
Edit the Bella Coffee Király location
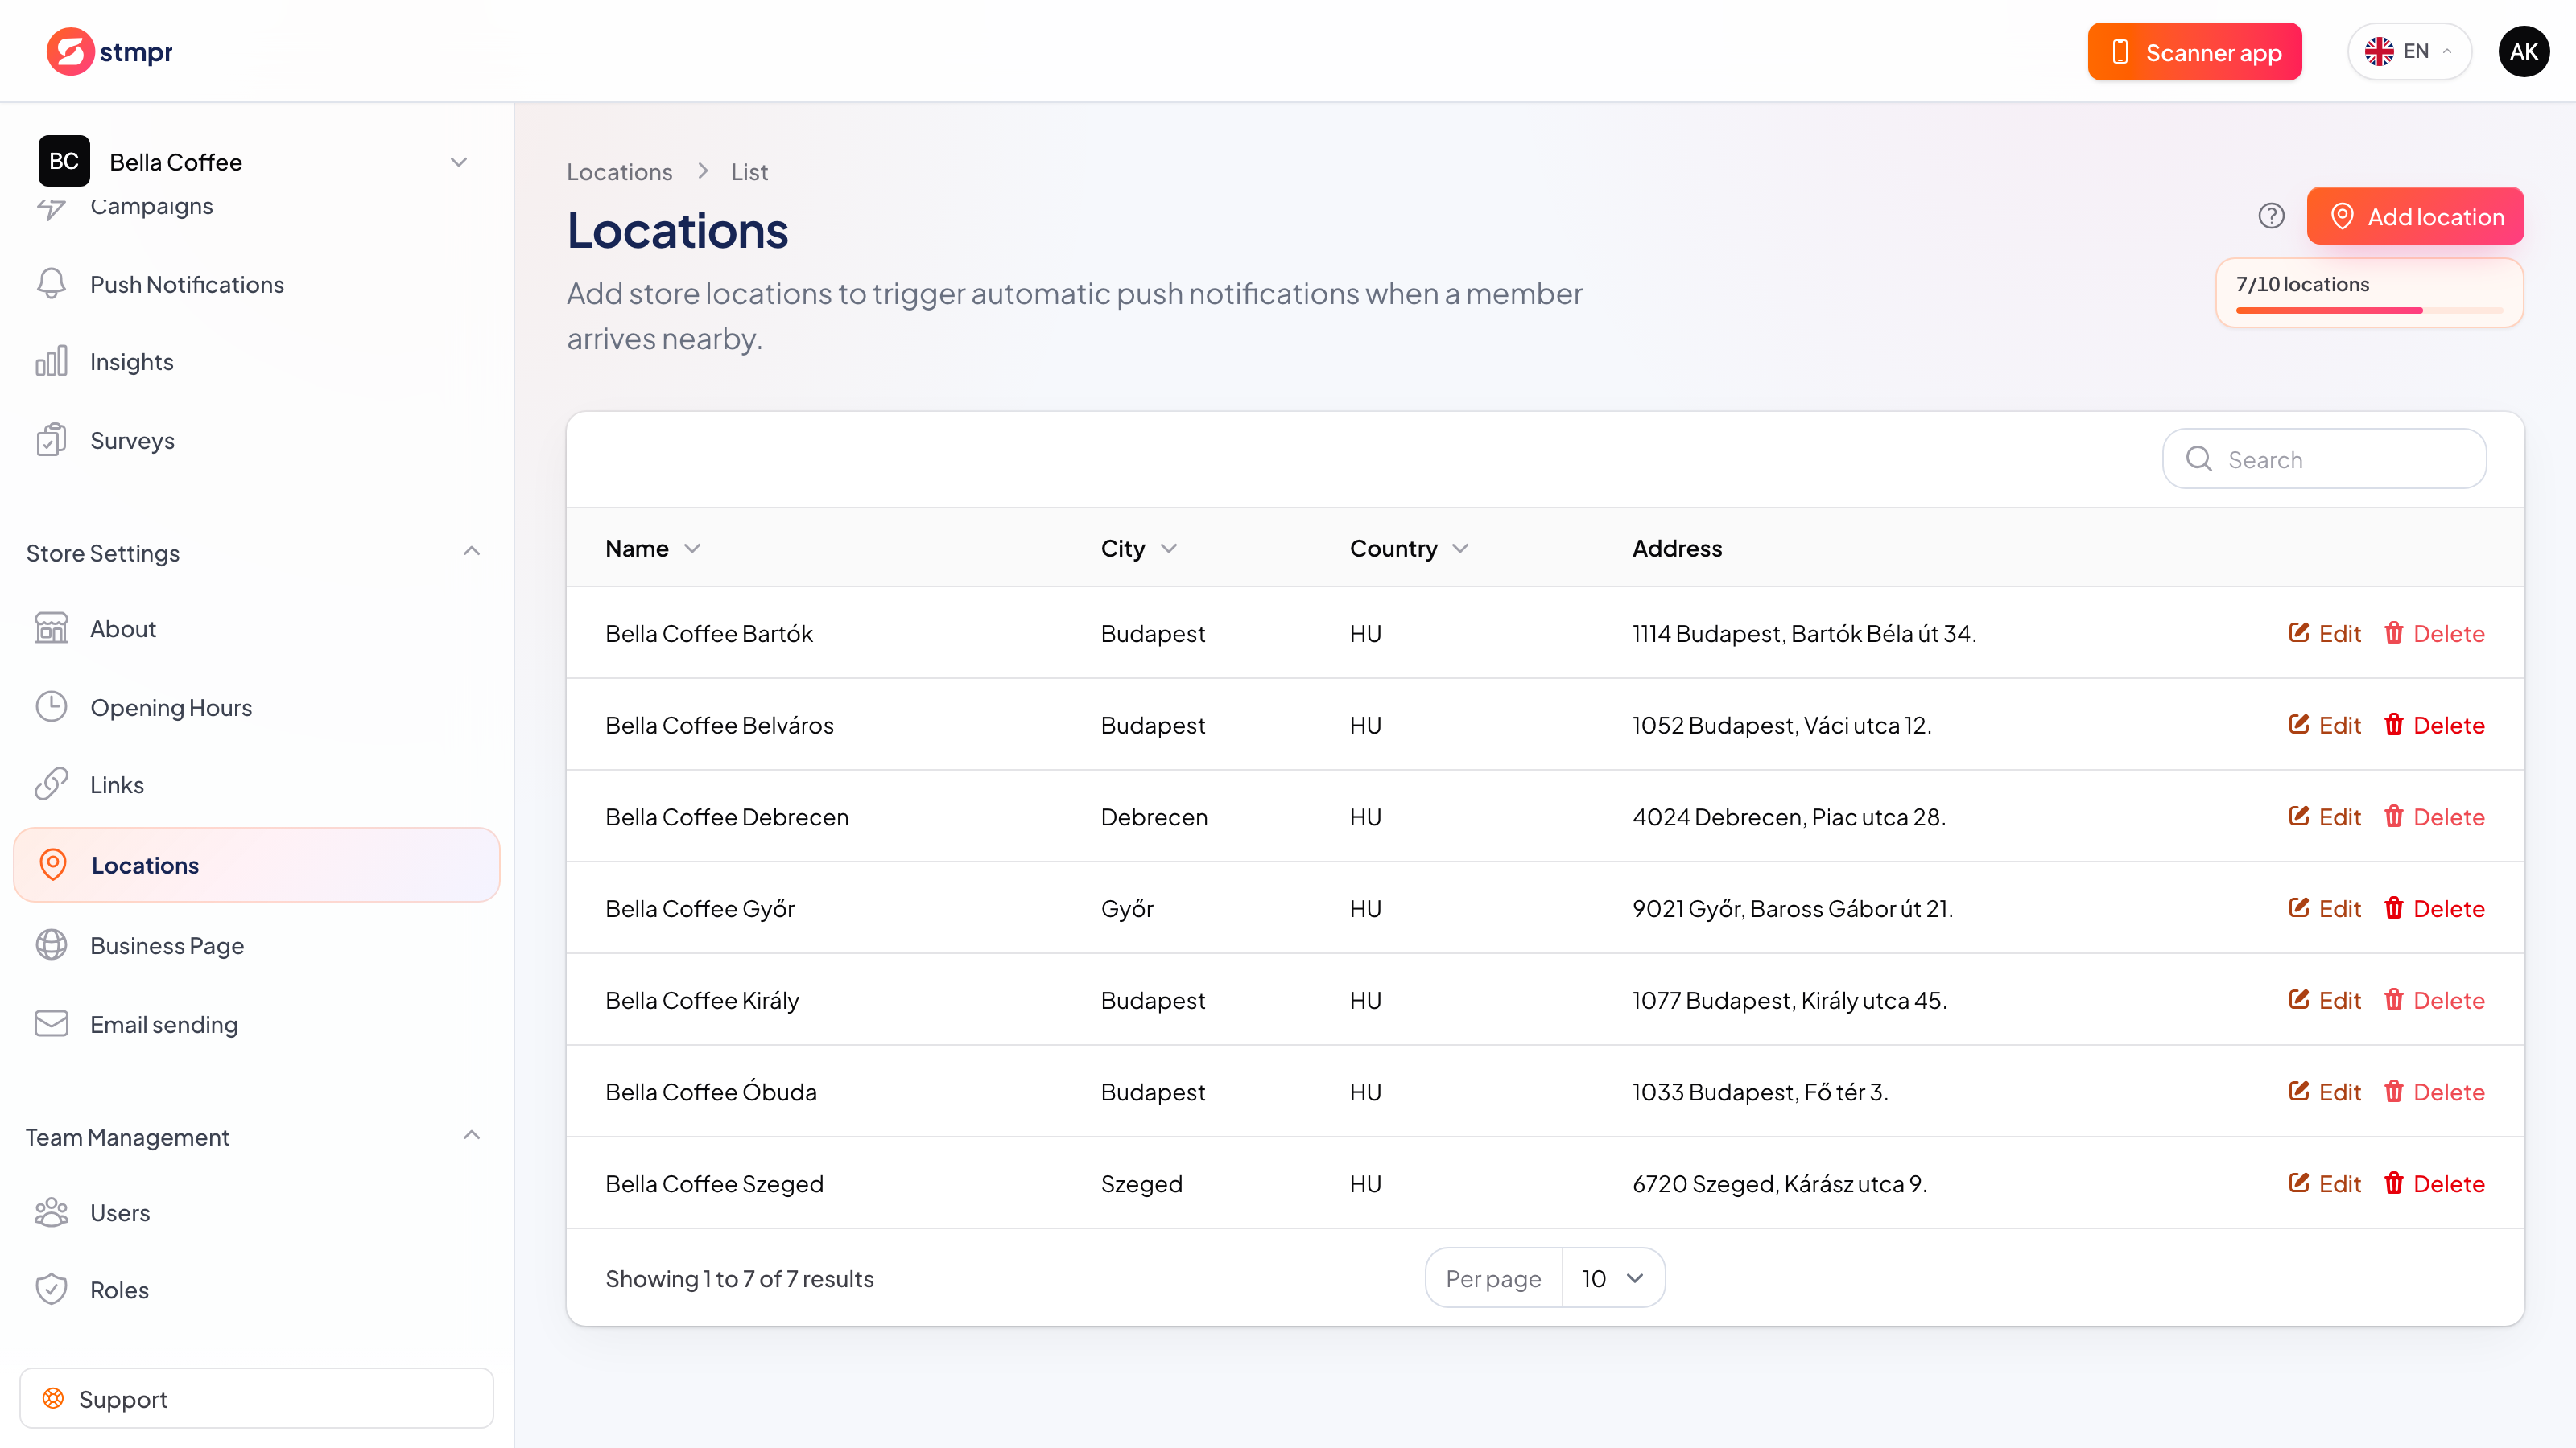point(2325,999)
